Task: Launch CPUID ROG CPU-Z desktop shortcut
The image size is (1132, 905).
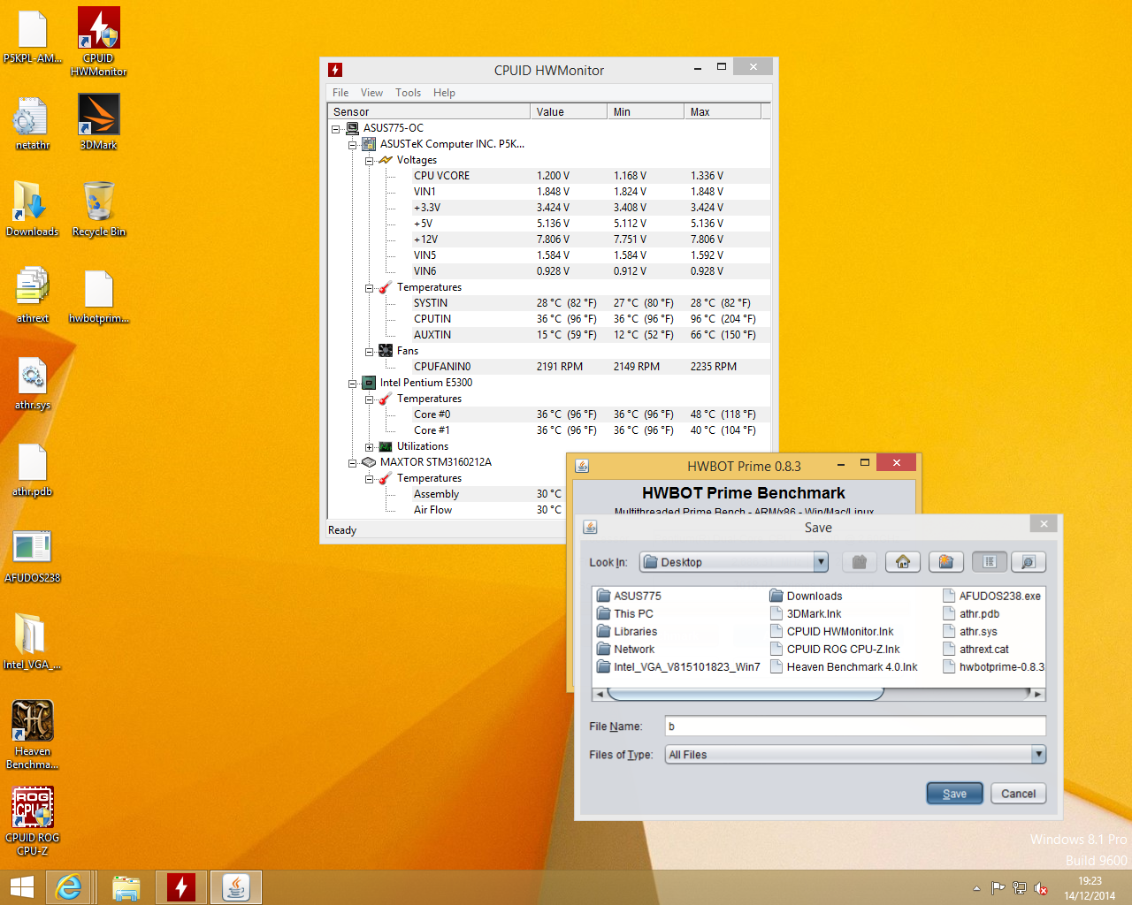Action: click(33, 821)
